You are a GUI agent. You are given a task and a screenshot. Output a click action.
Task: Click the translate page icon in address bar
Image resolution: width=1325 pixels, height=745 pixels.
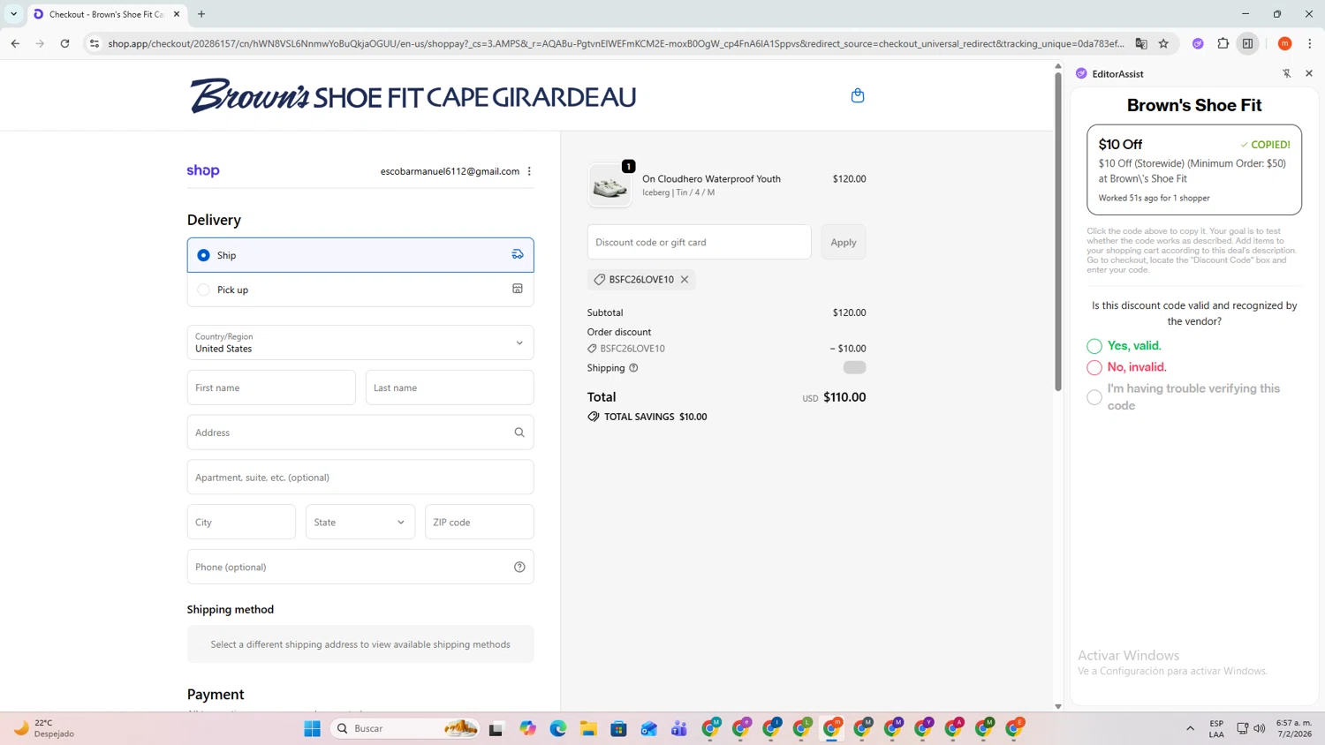click(x=1141, y=43)
